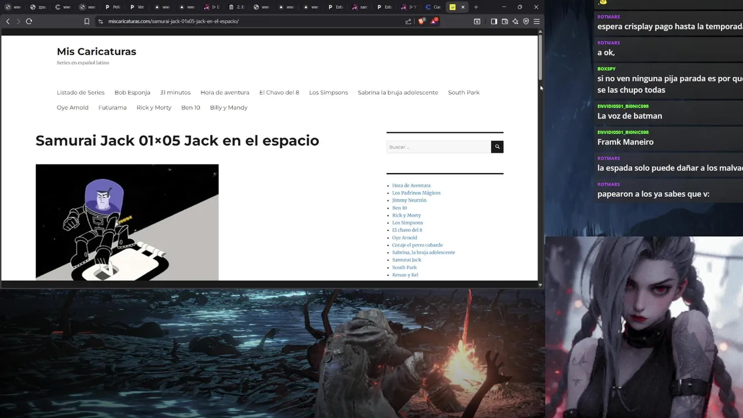Switch to the "zpa" tab
The height and width of the screenshot is (418, 743).
[38, 7]
